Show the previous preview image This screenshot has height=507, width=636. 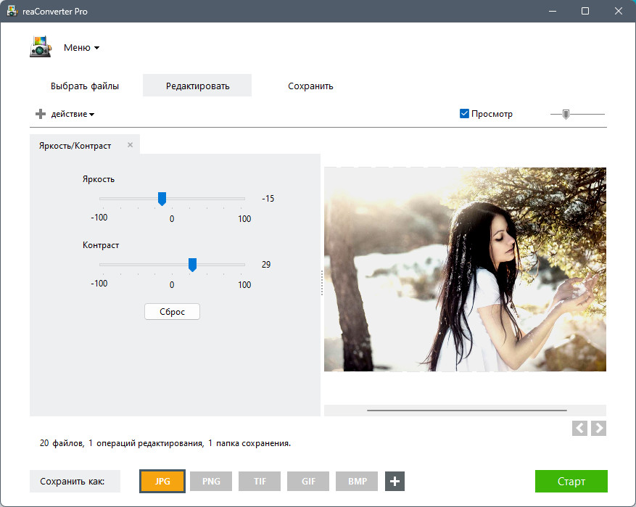click(x=579, y=428)
